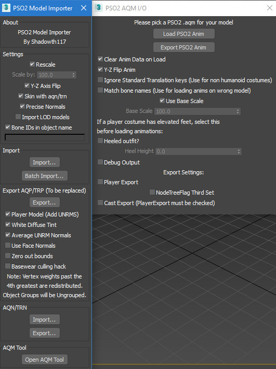Screen dimensions: 276x369
Task: Enable Basewear culling hack checkbox
Action: (x=8, y=266)
